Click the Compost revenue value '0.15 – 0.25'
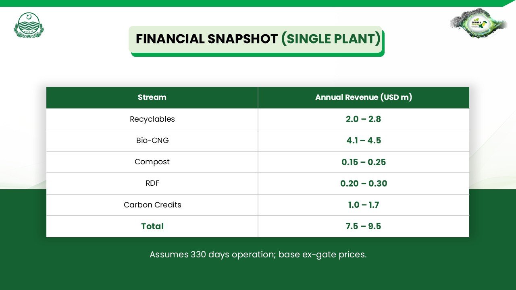Viewport: 516px width, 290px height. pos(364,162)
